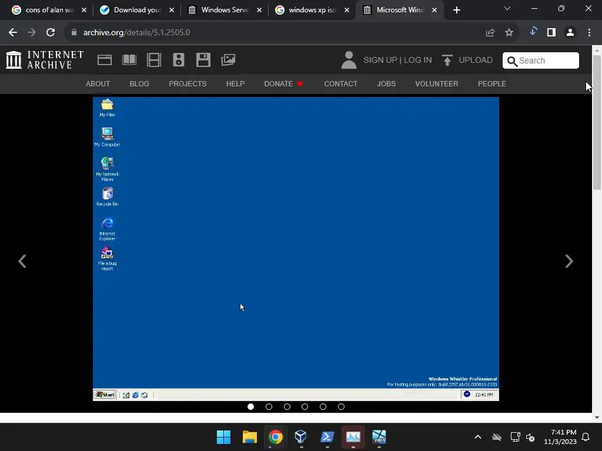
Task: Switch to 'Windows Serve' tab
Action: 225,10
